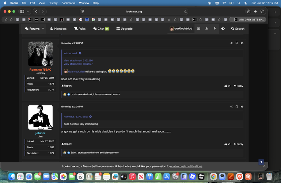The image size is (281, 183).
Task: Bookmark post #5
Action: [236, 43]
